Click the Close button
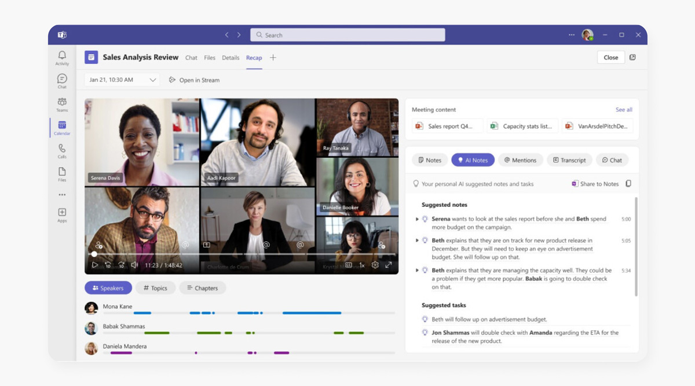 (611, 57)
